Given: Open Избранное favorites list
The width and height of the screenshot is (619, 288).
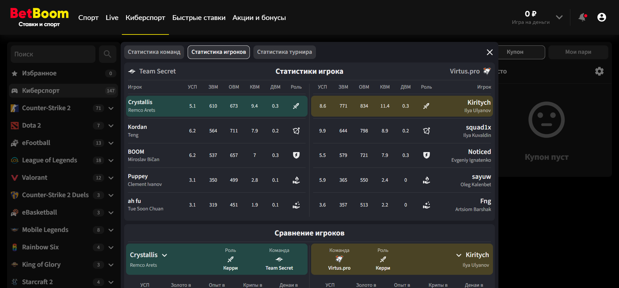Looking at the screenshot, I should (x=39, y=73).
